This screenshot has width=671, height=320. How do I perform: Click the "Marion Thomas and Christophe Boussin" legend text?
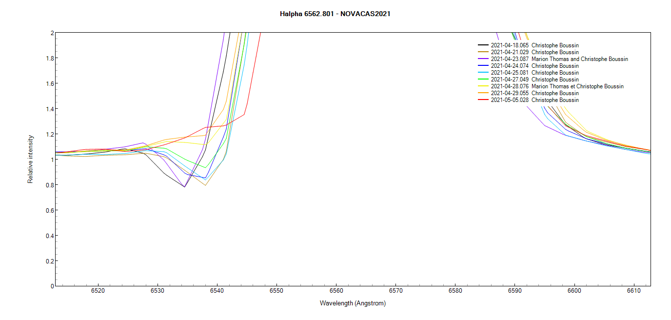[579, 59]
